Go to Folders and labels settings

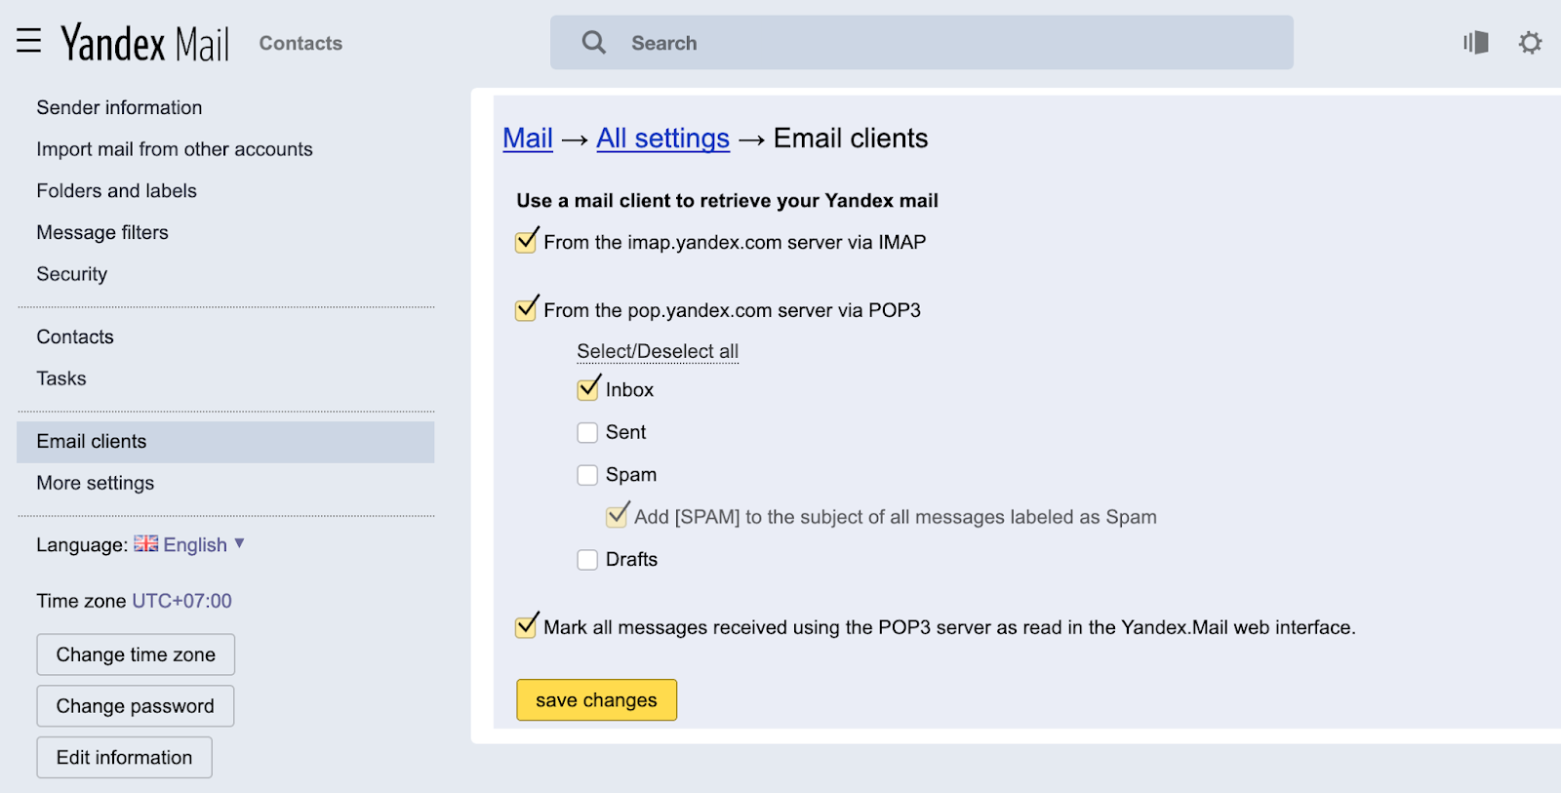click(116, 191)
